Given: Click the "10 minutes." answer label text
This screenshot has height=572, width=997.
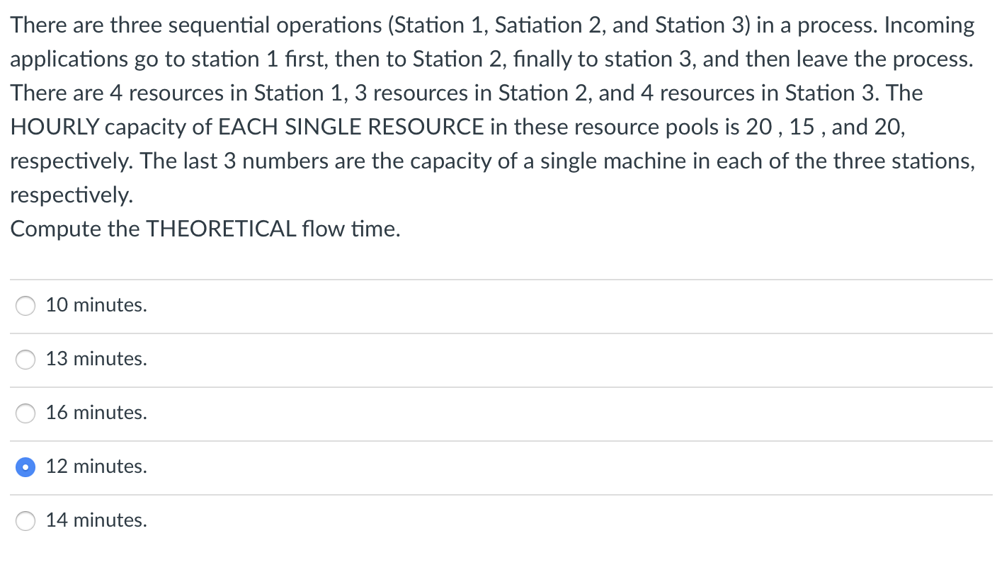Looking at the screenshot, I should point(96,305).
